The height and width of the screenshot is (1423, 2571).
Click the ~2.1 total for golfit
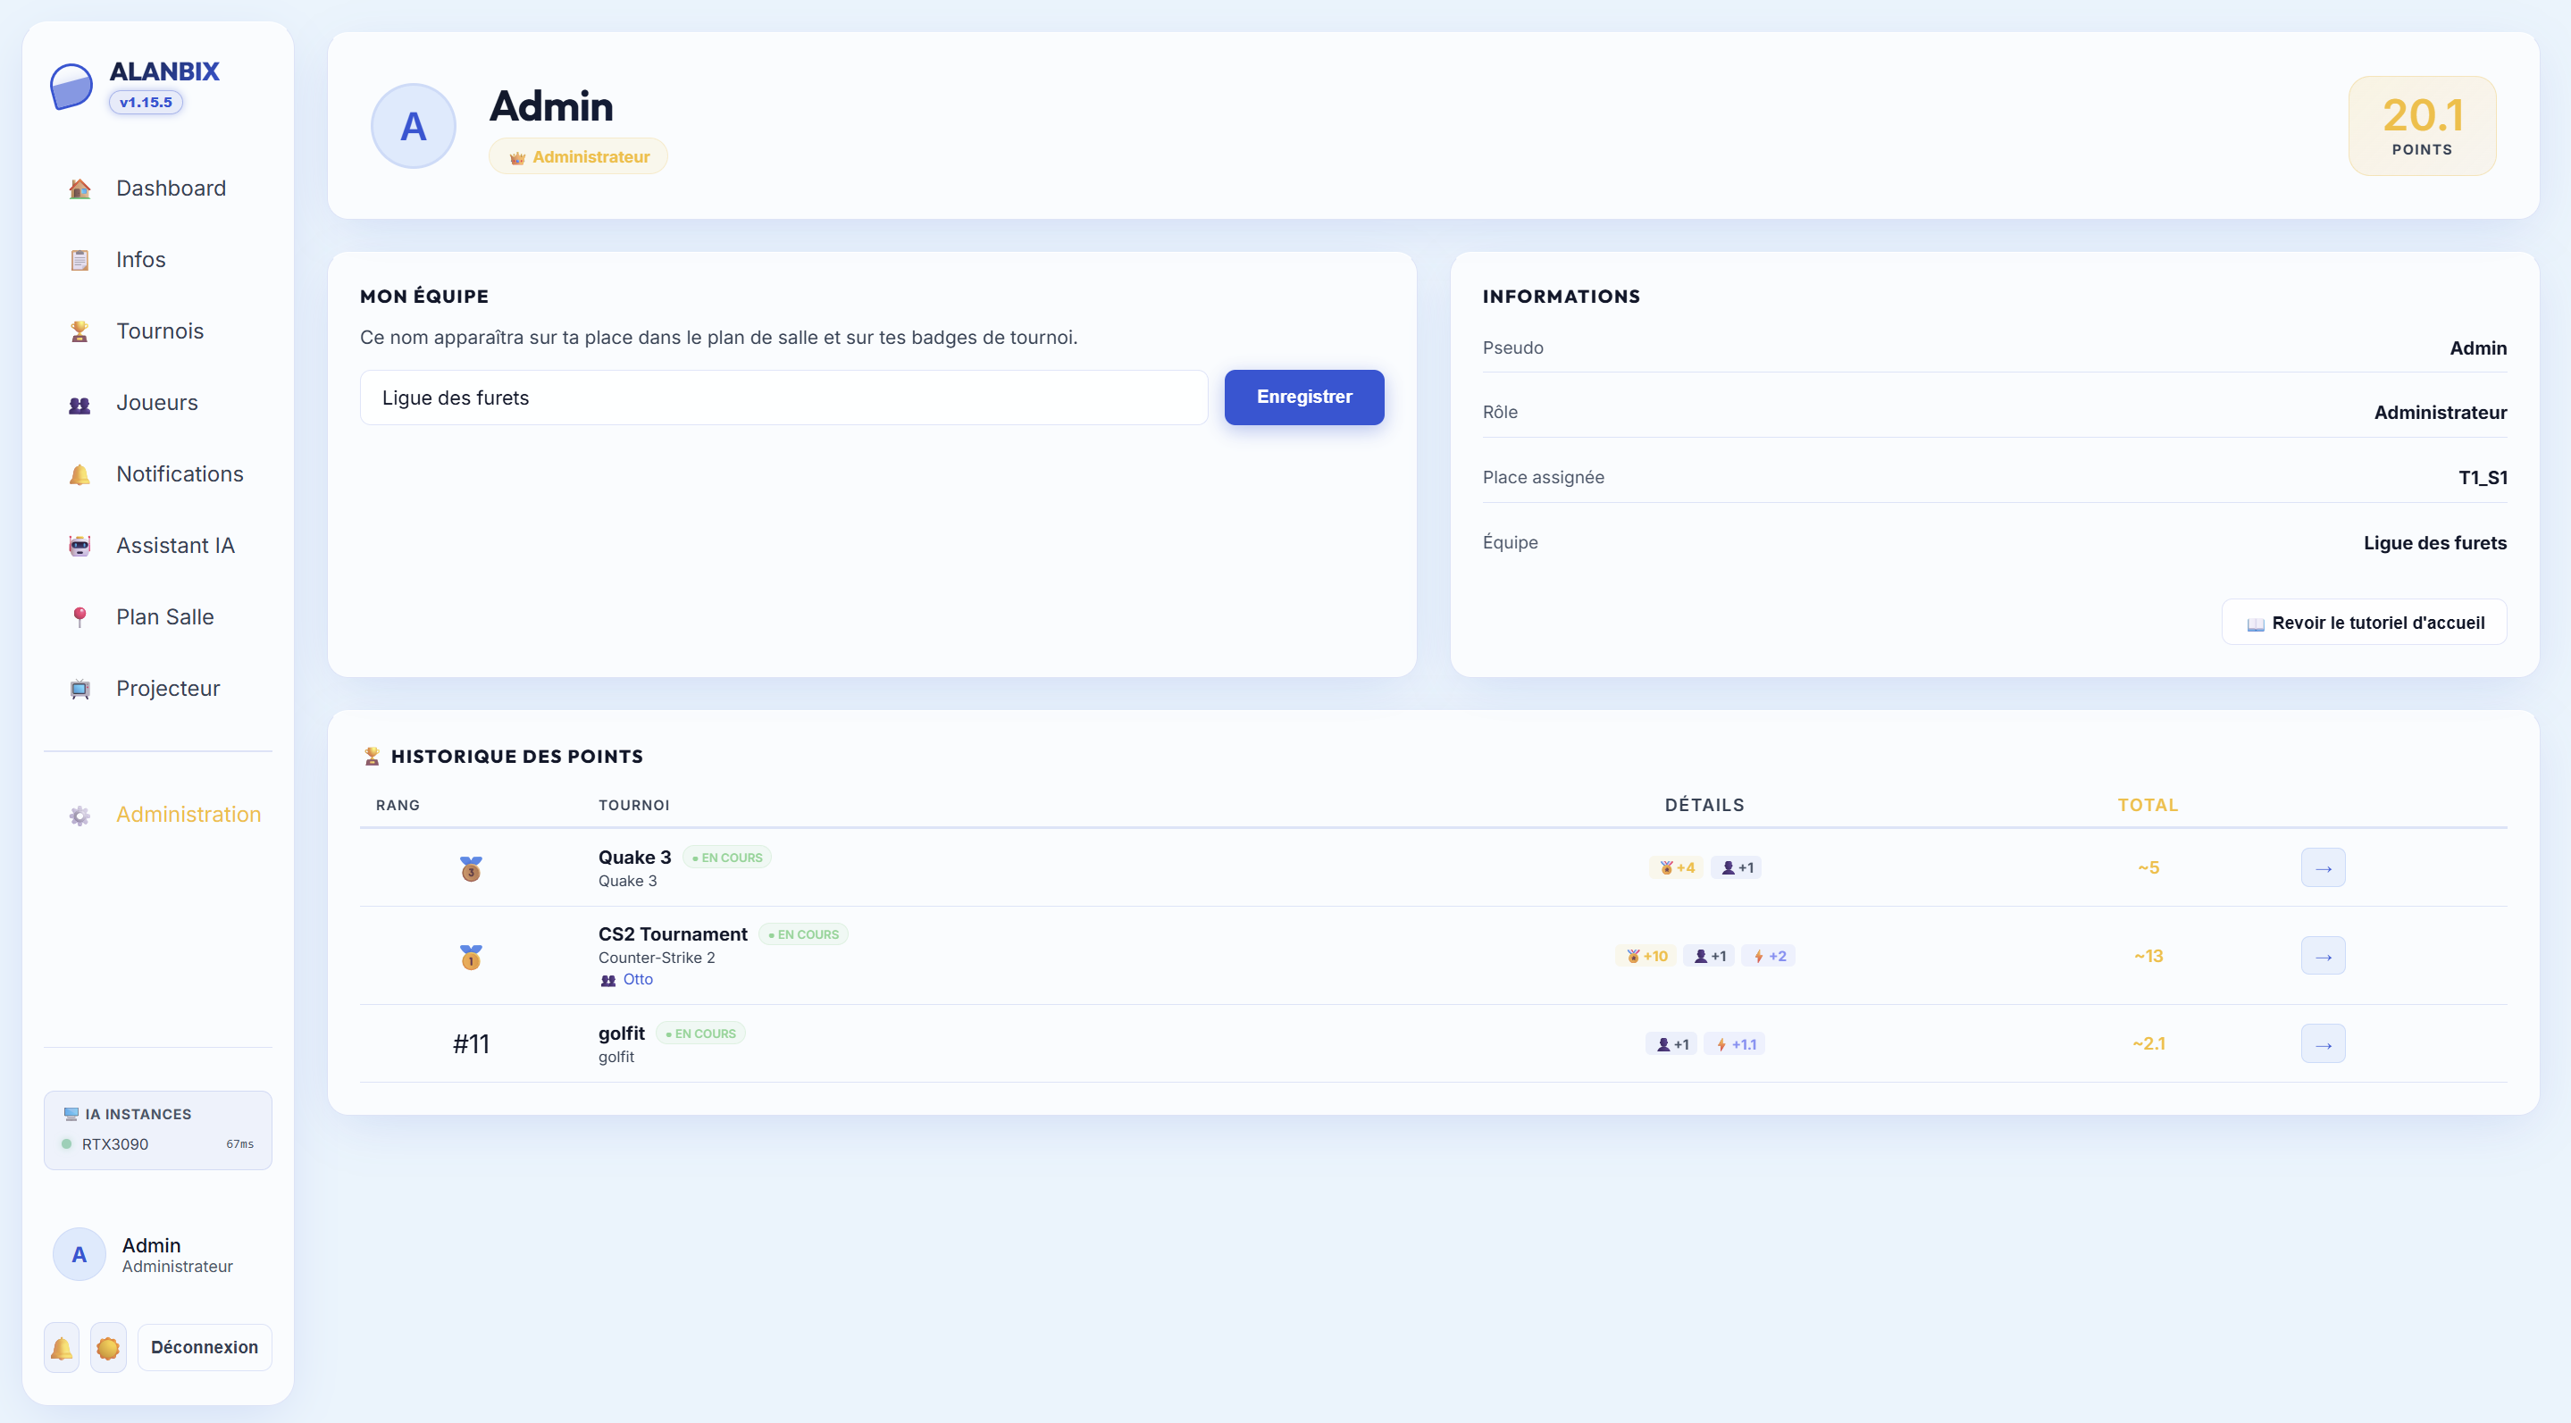pyautogui.click(x=2148, y=1043)
